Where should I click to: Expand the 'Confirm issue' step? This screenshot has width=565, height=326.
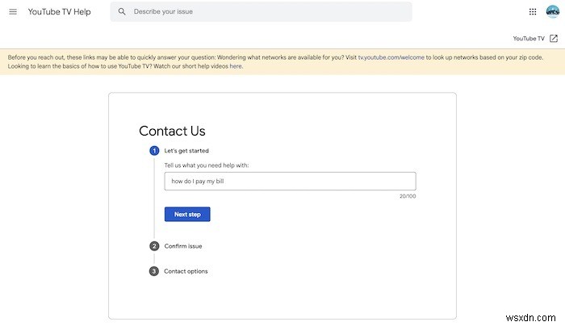click(x=183, y=246)
